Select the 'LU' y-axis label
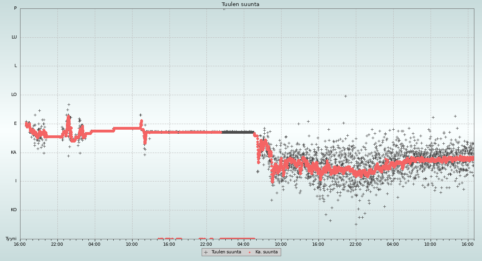This screenshot has height=261, width=482. pyautogui.click(x=14, y=37)
